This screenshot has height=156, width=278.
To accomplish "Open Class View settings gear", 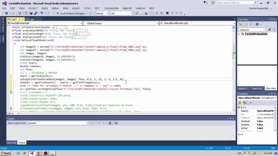I will [x=257, y=24].
